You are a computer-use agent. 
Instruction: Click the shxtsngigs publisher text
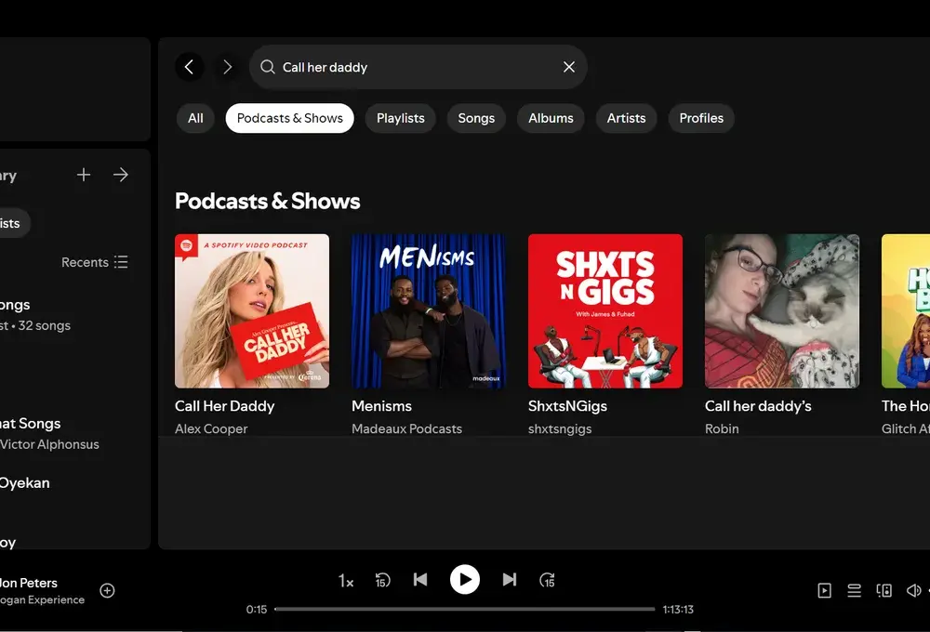pos(560,428)
